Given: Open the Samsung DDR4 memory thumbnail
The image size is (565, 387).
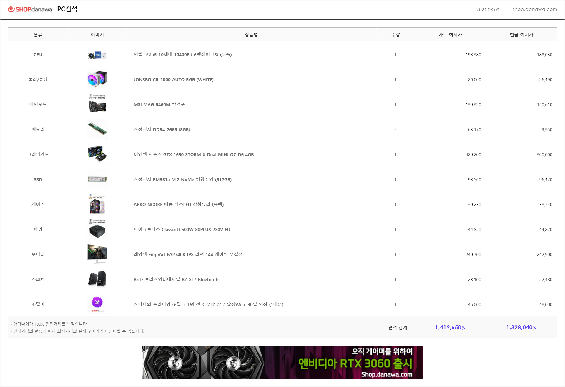Looking at the screenshot, I should tap(97, 129).
